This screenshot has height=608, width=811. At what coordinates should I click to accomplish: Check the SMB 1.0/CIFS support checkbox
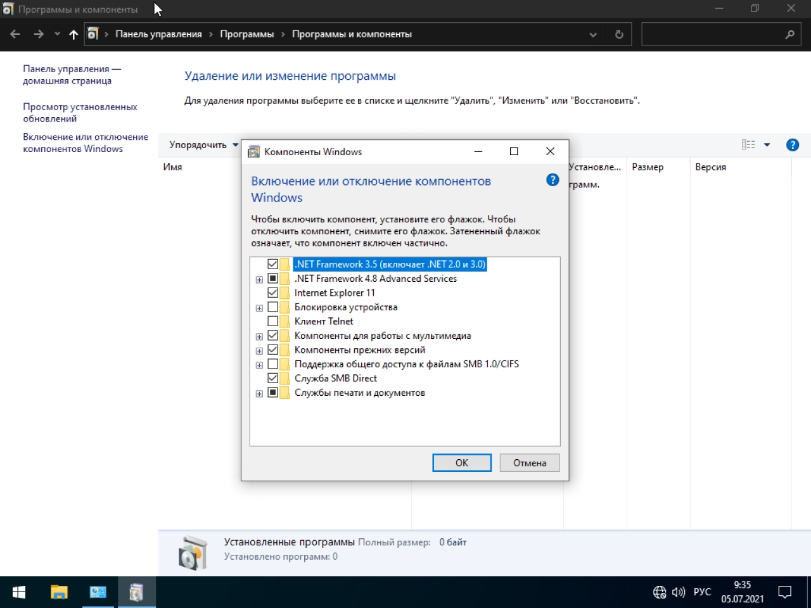(272, 364)
